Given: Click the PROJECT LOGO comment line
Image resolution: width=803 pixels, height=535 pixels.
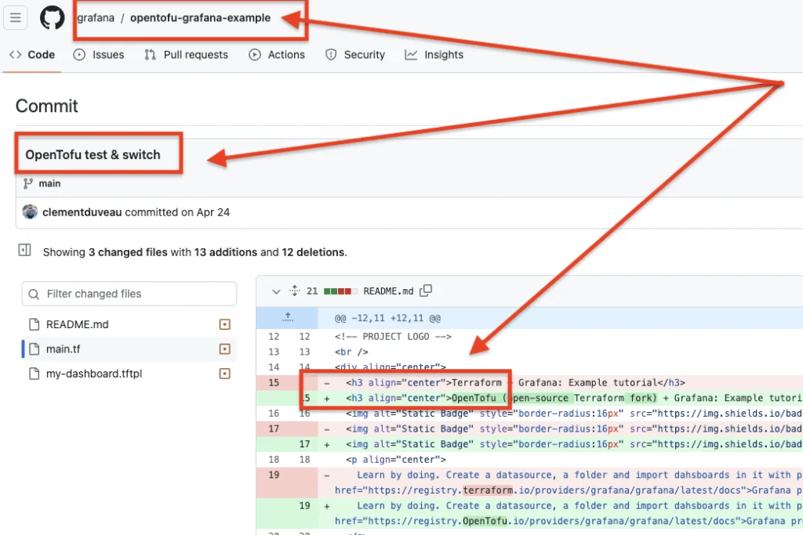Looking at the screenshot, I should [x=394, y=337].
